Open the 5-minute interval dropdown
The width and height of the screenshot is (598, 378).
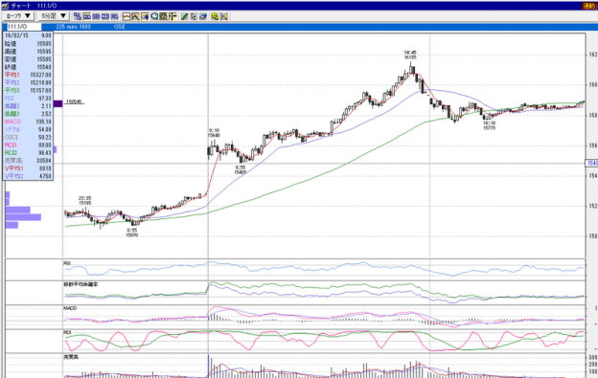click(54, 16)
